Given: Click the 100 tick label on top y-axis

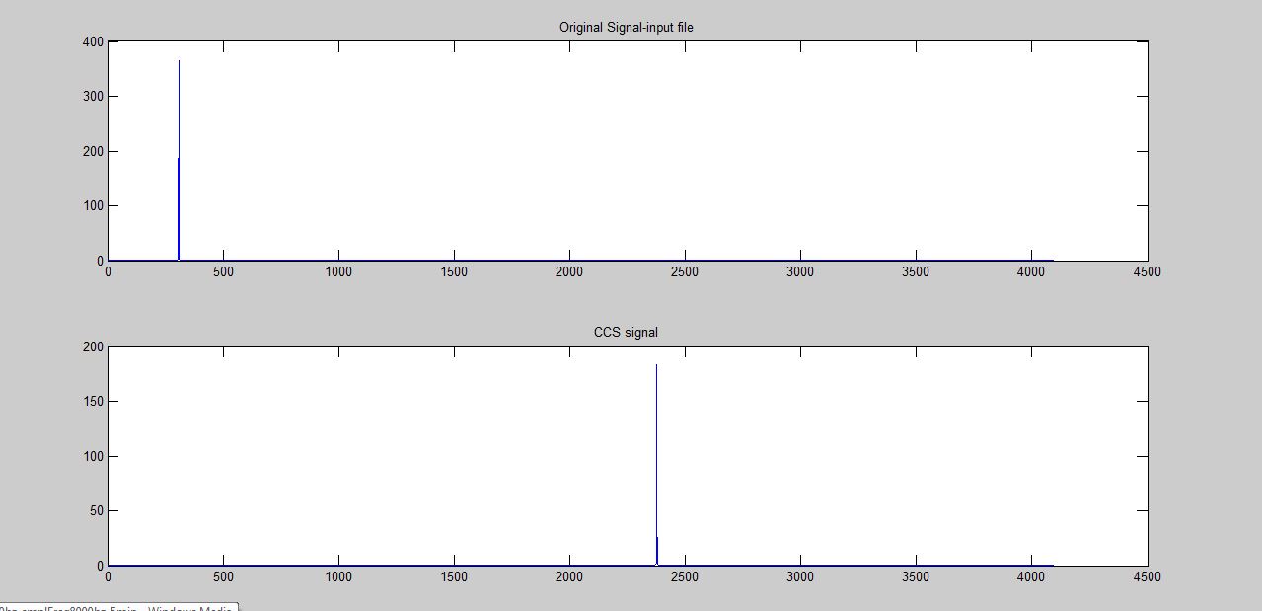Looking at the screenshot, I should point(92,206).
